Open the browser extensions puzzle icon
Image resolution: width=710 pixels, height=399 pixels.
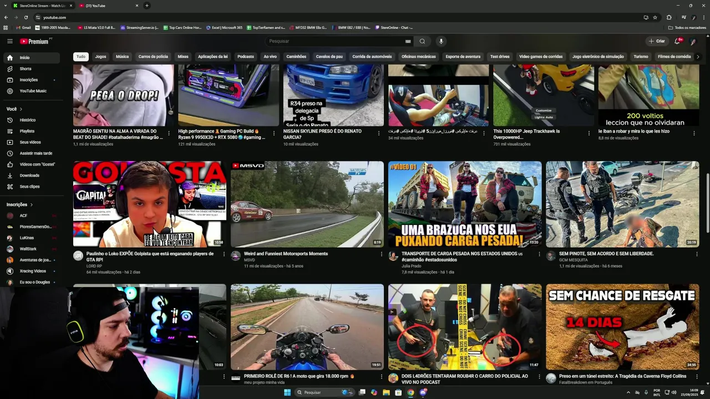tap(669, 17)
